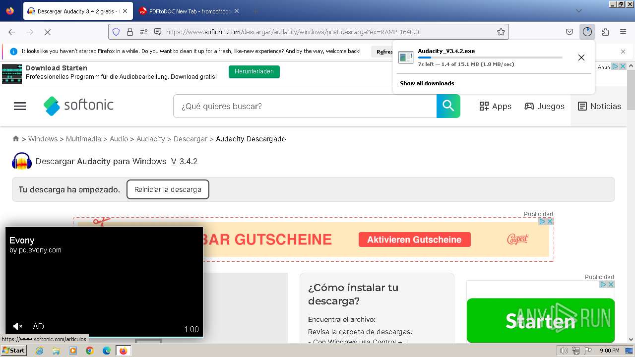
Task: Save page to Pocket icon
Action: (x=570, y=32)
